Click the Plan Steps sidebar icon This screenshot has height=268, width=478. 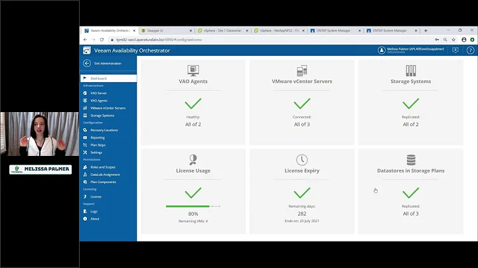pos(85,145)
